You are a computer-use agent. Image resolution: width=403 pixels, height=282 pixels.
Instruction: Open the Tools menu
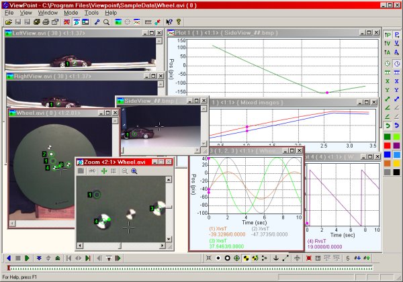click(x=91, y=13)
